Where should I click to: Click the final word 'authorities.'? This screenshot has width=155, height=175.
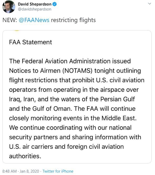tap(25, 156)
